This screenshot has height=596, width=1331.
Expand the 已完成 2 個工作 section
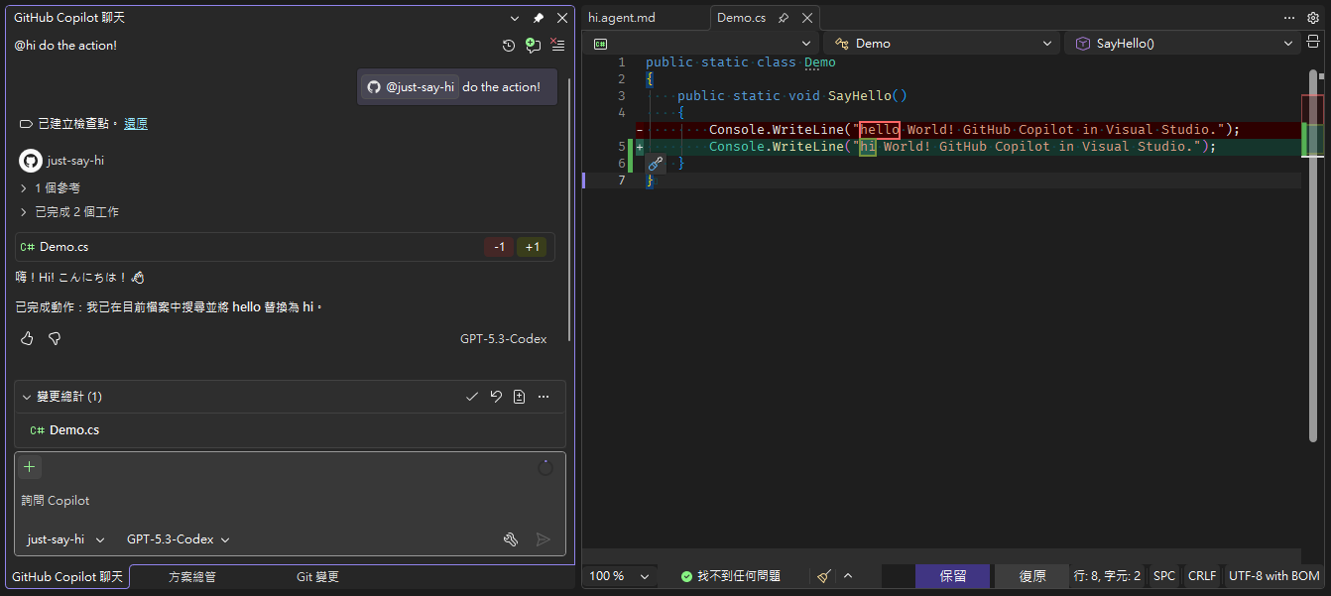pos(69,211)
